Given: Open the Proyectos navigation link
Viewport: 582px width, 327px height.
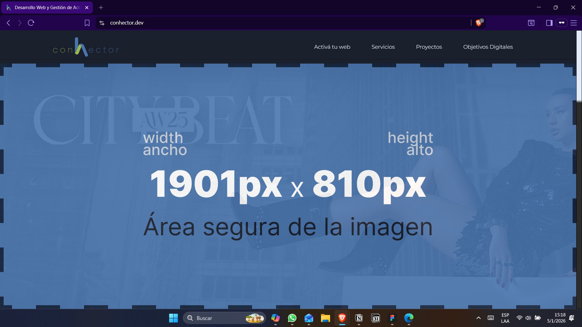Looking at the screenshot, I should coord(429,47).
